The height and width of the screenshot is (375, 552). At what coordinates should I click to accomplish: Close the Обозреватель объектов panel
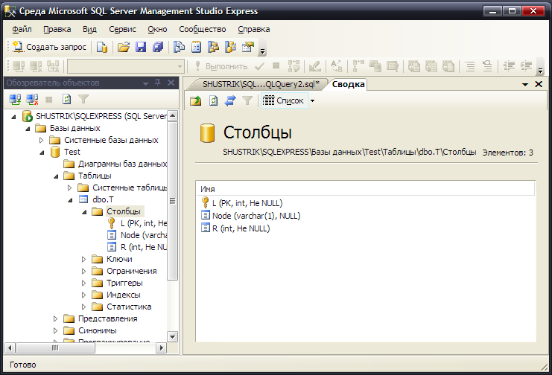tap(171, 83)
